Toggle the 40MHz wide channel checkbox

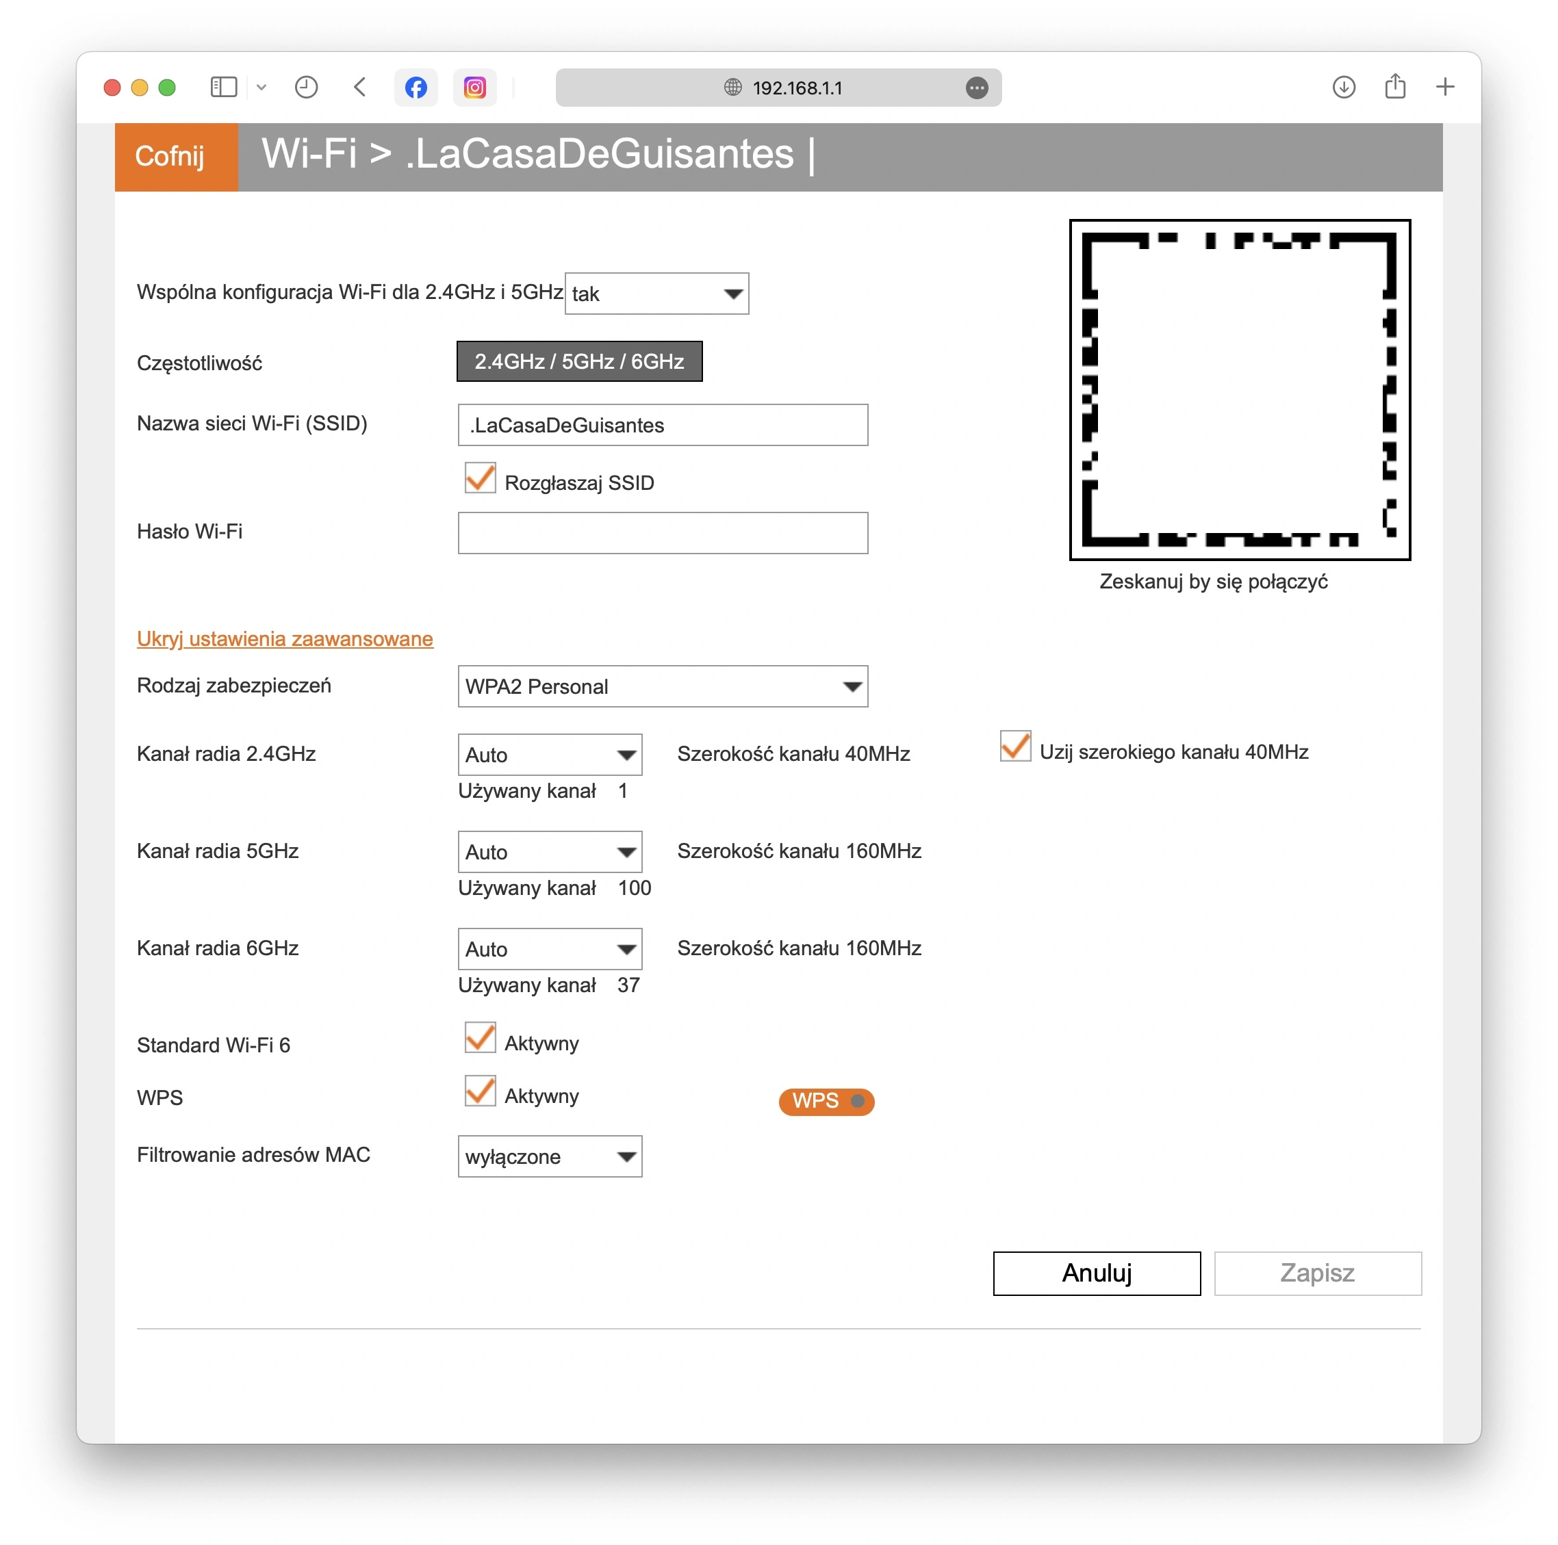point(1015,746)
